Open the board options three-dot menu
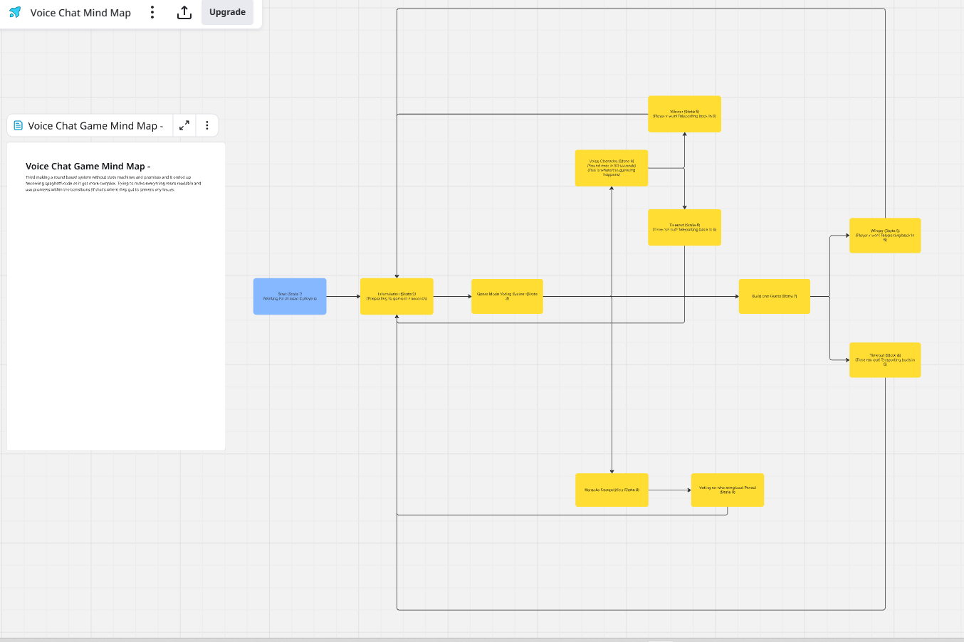Image resolution: width=964 pixels, height=642 pixels. [152, 12]
